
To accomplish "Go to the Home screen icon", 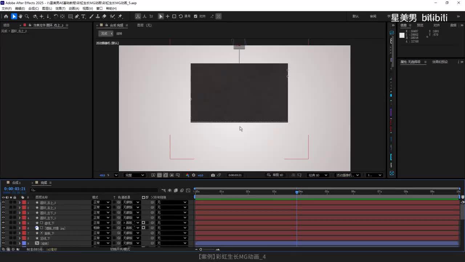I will (x=6, y=16).
